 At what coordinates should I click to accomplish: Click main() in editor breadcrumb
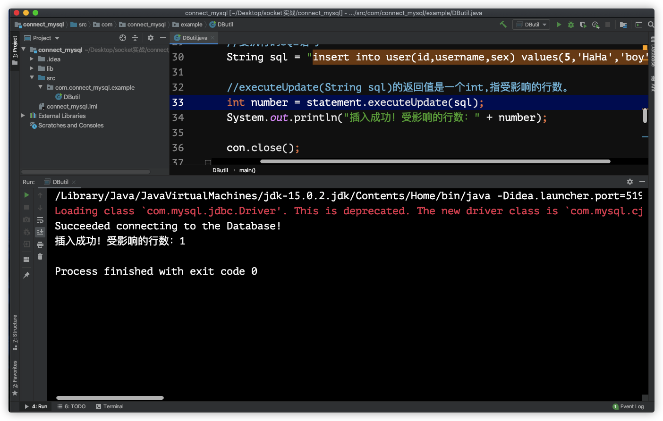tap(247, 170)
